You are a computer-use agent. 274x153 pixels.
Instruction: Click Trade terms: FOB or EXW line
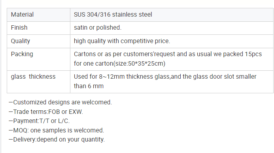click(46, 112)
